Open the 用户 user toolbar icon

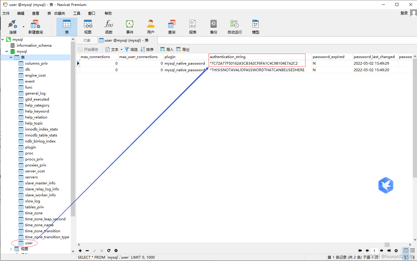pos(151,27)
